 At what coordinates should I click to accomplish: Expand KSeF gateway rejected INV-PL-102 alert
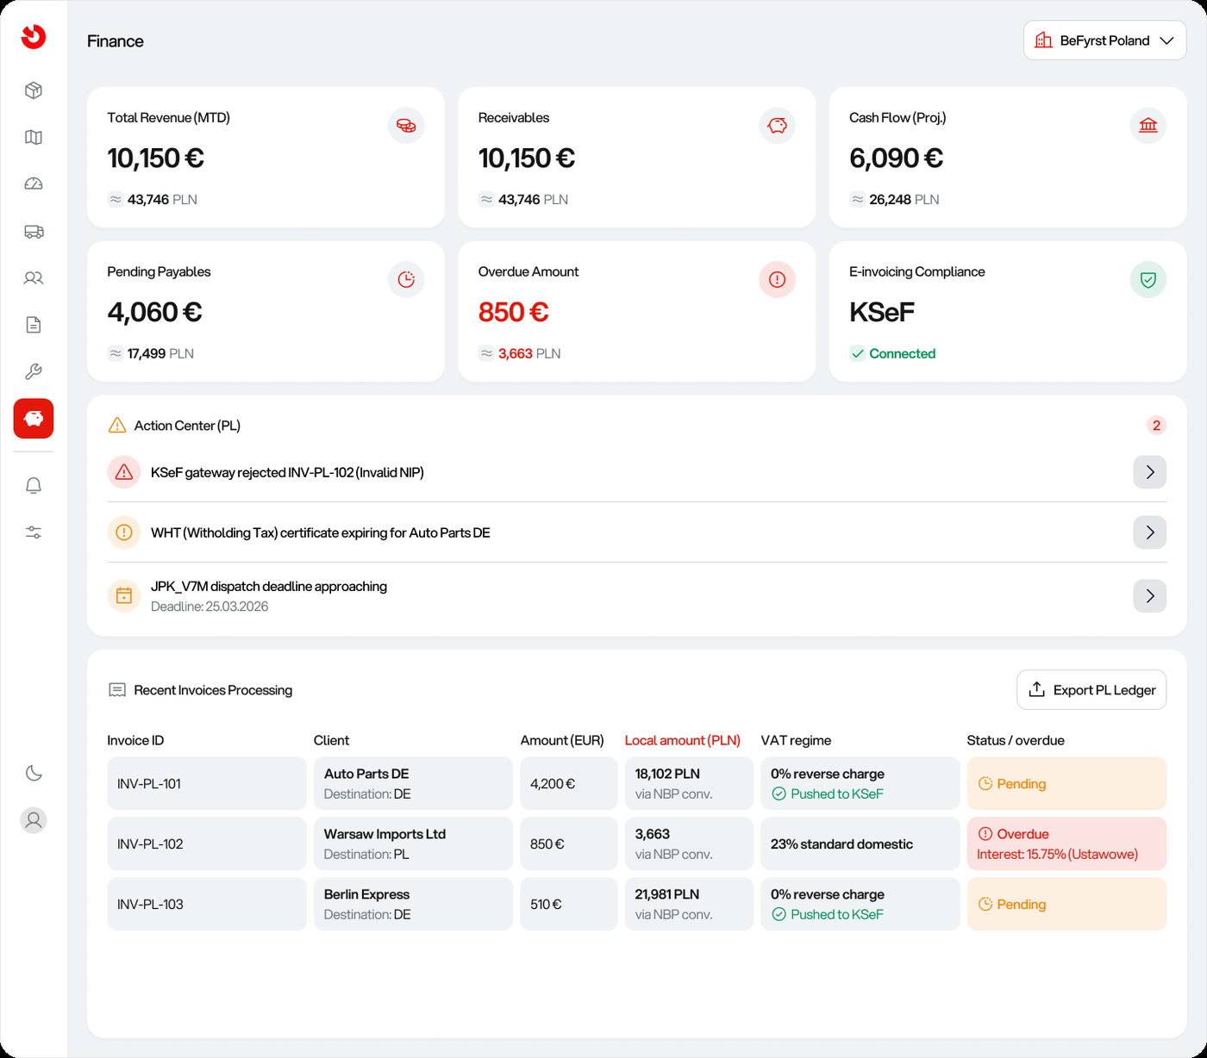[1149, 472]
